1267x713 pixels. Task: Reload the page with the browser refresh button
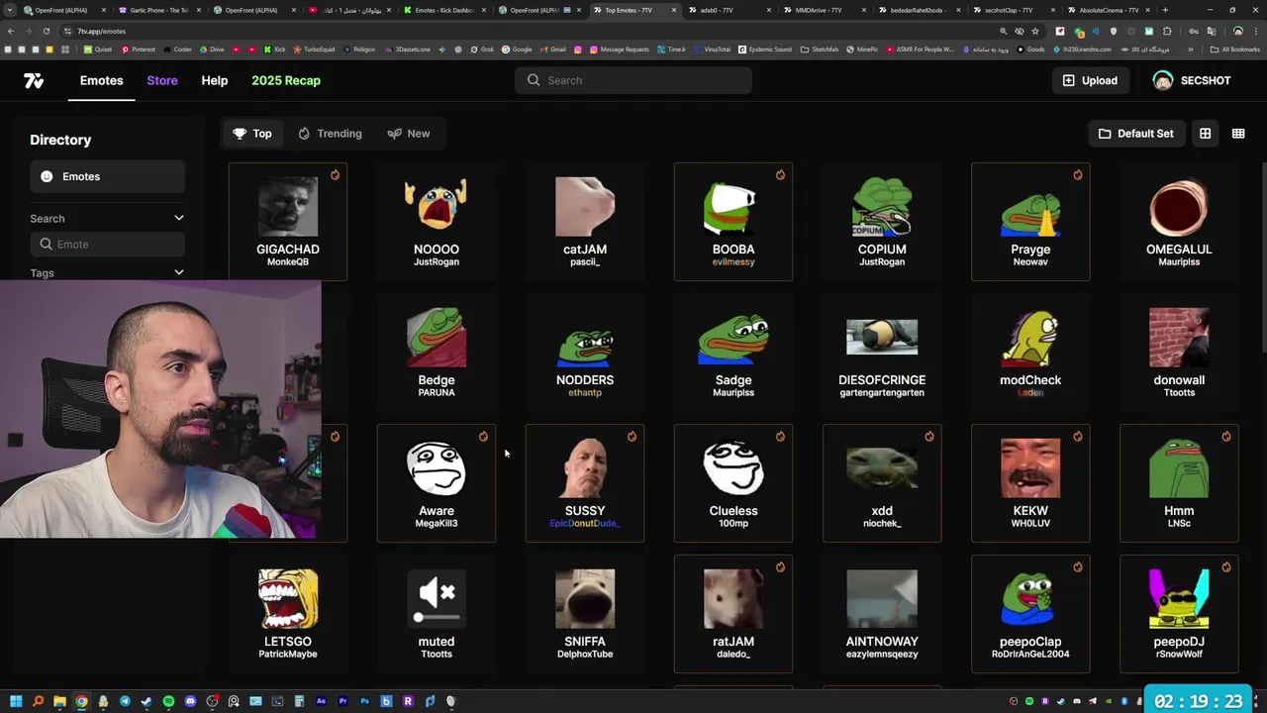(47, 31)
